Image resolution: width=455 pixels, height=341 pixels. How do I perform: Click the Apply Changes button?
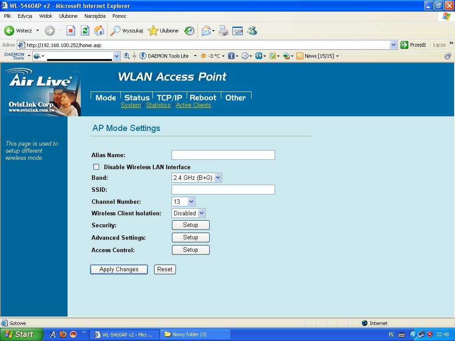[119, 270]
